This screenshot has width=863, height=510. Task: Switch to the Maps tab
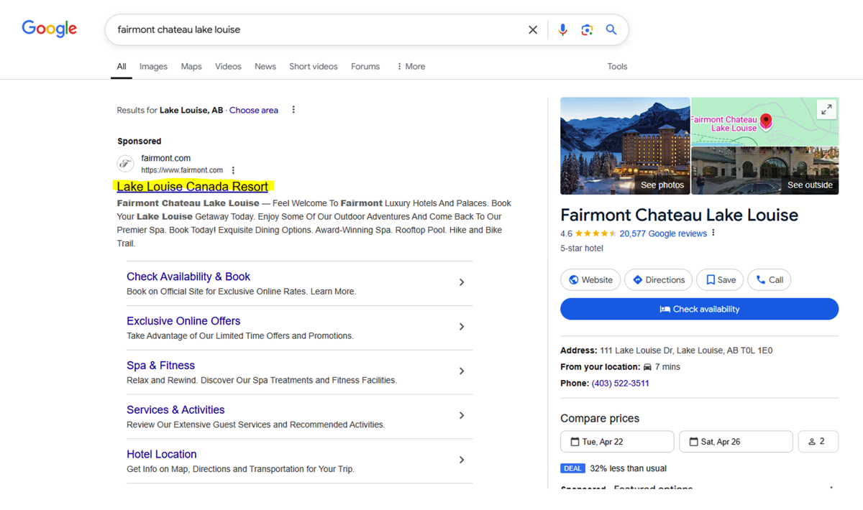[191, 66]
